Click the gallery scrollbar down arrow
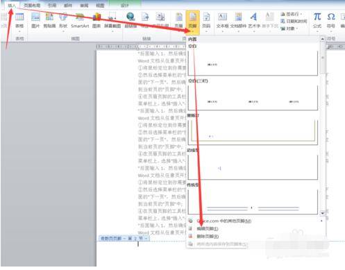This screenshot has width=345, height=270. point(322,212)
